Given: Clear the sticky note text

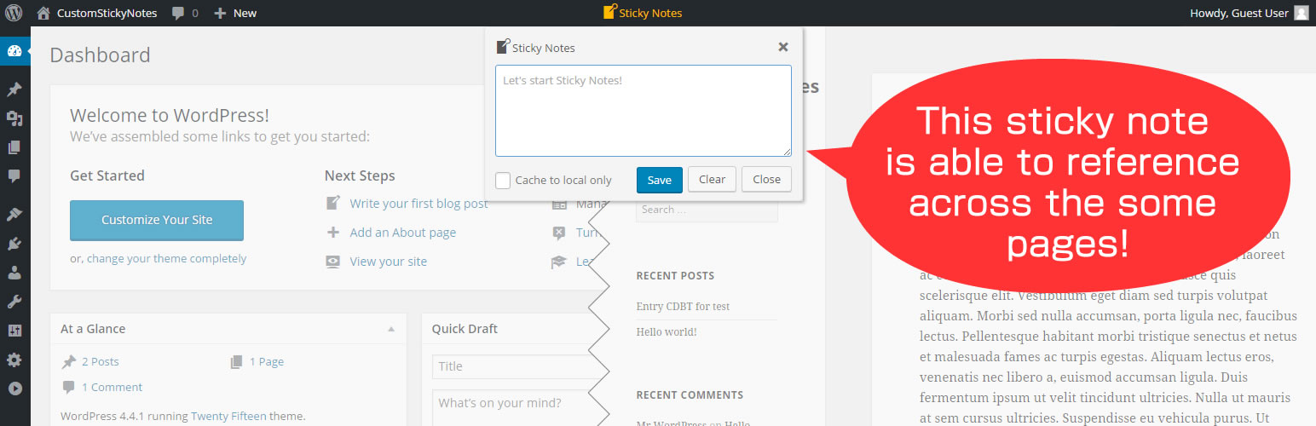Looking at the screenshot, I should [712, 179].
